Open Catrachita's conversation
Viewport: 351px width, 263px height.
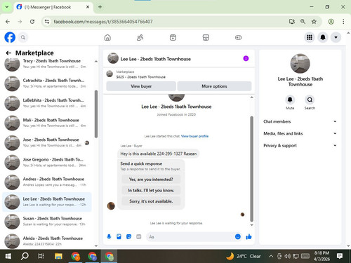(x=47, y=83)
